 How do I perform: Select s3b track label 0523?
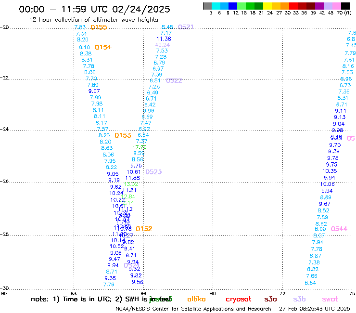click(x=154, y=172)
